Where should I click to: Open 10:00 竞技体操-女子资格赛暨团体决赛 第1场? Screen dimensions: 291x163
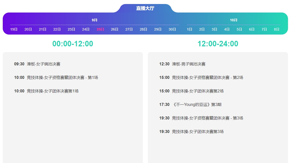(x=62, y=78)
